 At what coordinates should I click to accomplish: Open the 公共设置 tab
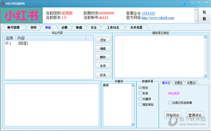point(136,27)
